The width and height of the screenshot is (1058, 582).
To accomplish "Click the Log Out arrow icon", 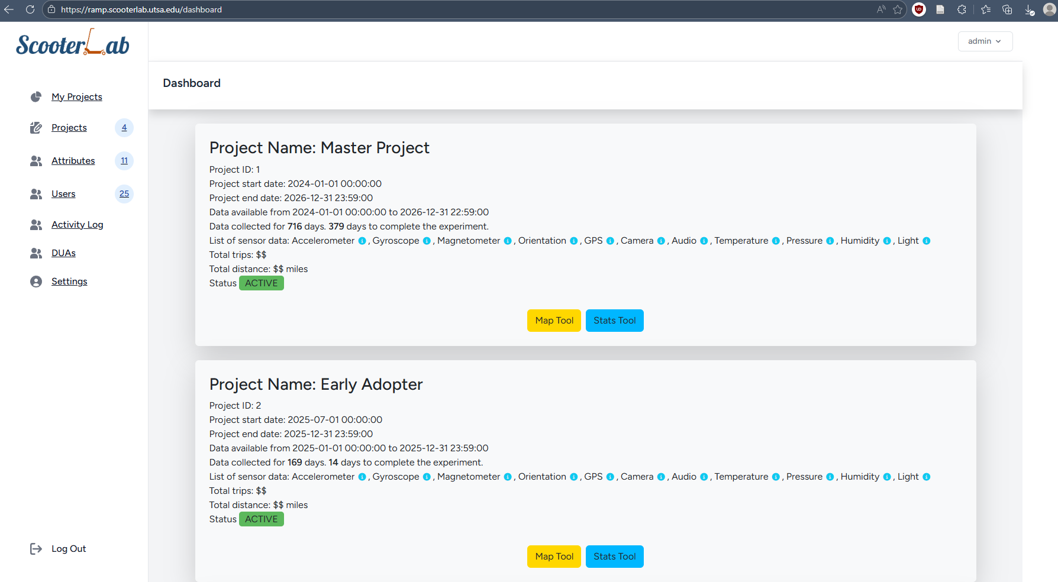I will tap(36, 549).
